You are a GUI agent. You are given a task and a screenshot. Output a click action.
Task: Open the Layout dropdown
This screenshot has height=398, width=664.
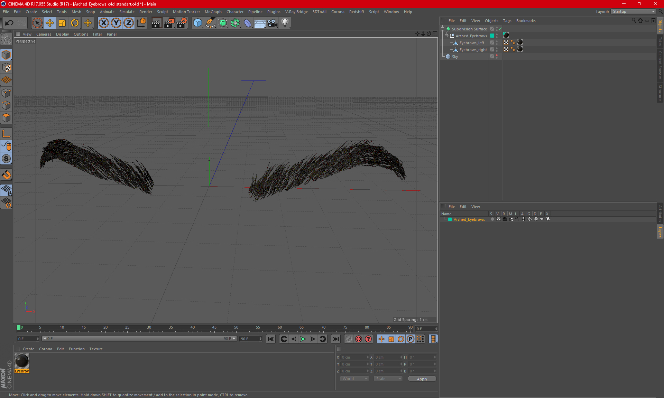click(x=633, y=11)
